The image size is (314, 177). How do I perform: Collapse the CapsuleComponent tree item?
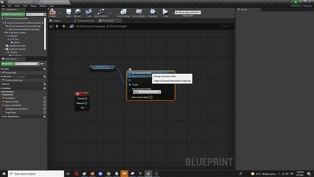(x=3, y=23)
